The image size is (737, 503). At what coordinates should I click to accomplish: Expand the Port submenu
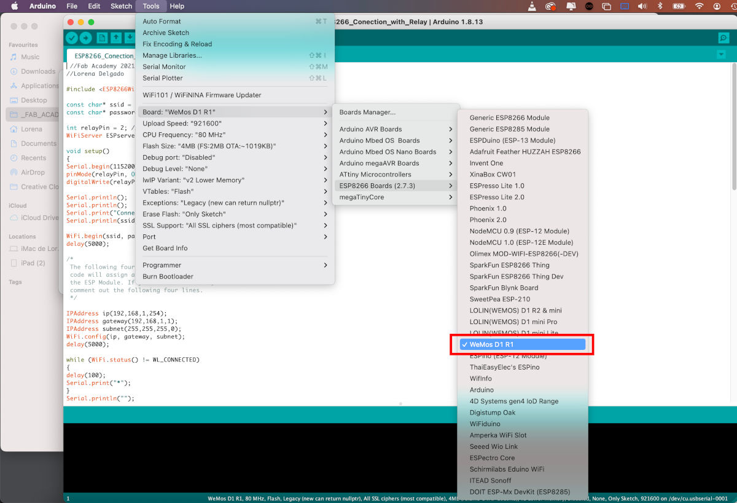tap(235, 237)
